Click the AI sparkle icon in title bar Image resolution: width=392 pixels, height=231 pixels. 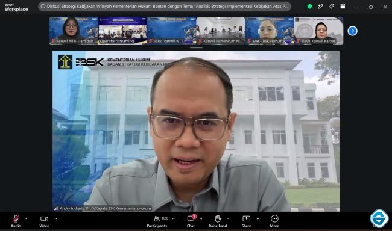(332, 7)
